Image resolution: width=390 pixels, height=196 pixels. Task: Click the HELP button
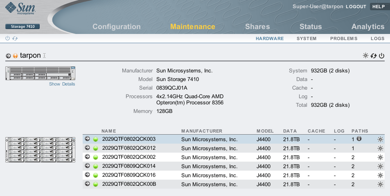click(378, 7)
